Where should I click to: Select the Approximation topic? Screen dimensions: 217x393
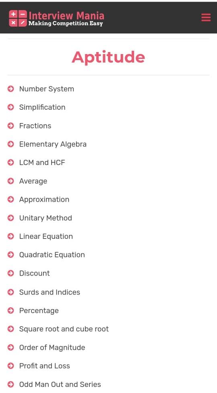(x=44, y=199)
